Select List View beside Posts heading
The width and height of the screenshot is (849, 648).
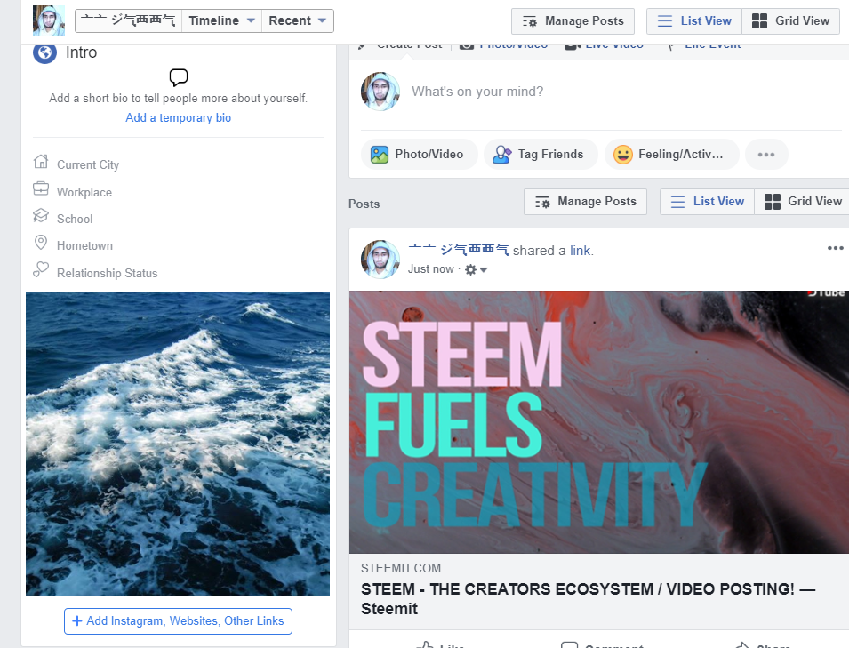pos(707,202)
